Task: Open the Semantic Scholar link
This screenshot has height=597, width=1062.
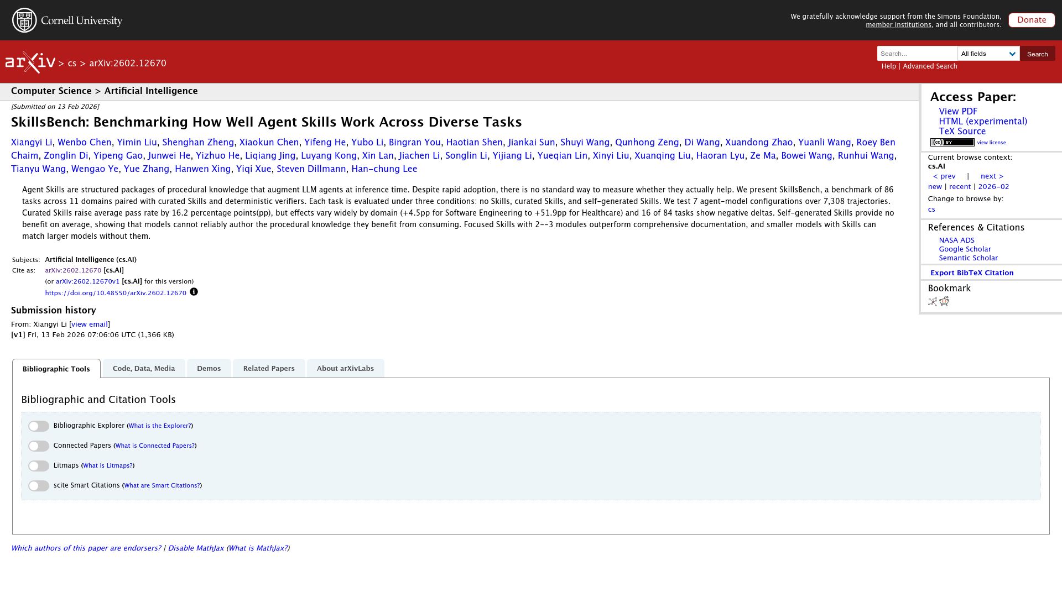Action: click(x=968, y=258)
